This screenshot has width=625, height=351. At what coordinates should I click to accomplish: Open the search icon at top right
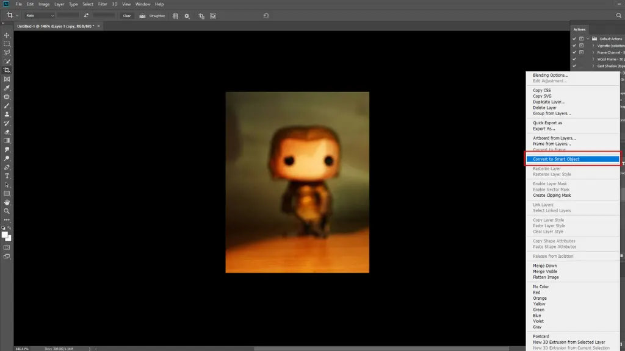(619, 15)
